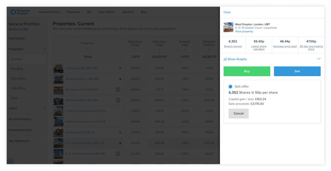Close the property side panel
Viewport: 331px width, 171px height.
(x=227, y=12)
